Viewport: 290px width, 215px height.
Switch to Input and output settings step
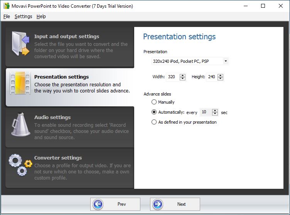(x=70, y=47)
